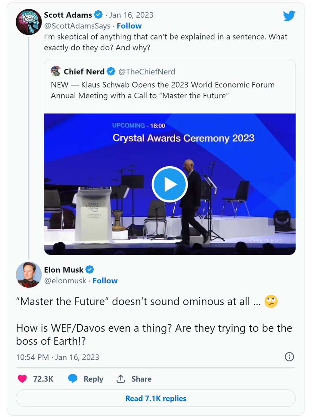The height and width of the screenshot is (417, 312).
Task: Click the Jan 16, 2023 date by Scott Adams
Action: [131, 15]
